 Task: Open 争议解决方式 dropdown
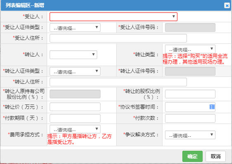coord(190,135)
